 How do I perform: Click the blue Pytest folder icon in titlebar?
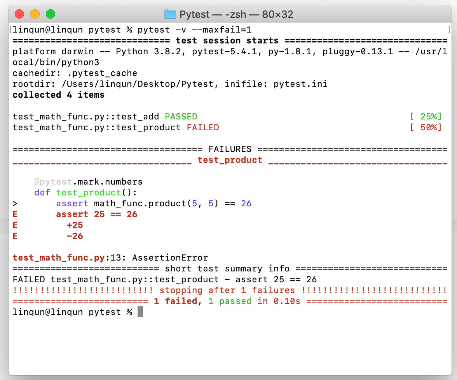pyautogui.click(x=170, y=14)
